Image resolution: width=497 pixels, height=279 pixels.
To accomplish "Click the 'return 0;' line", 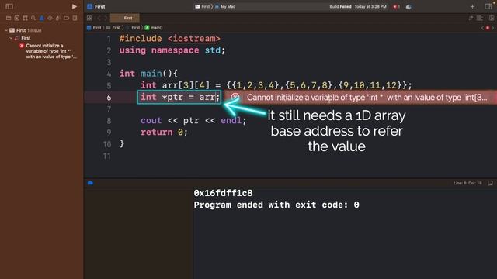I will pyautogui.click(x=164, y=133).
